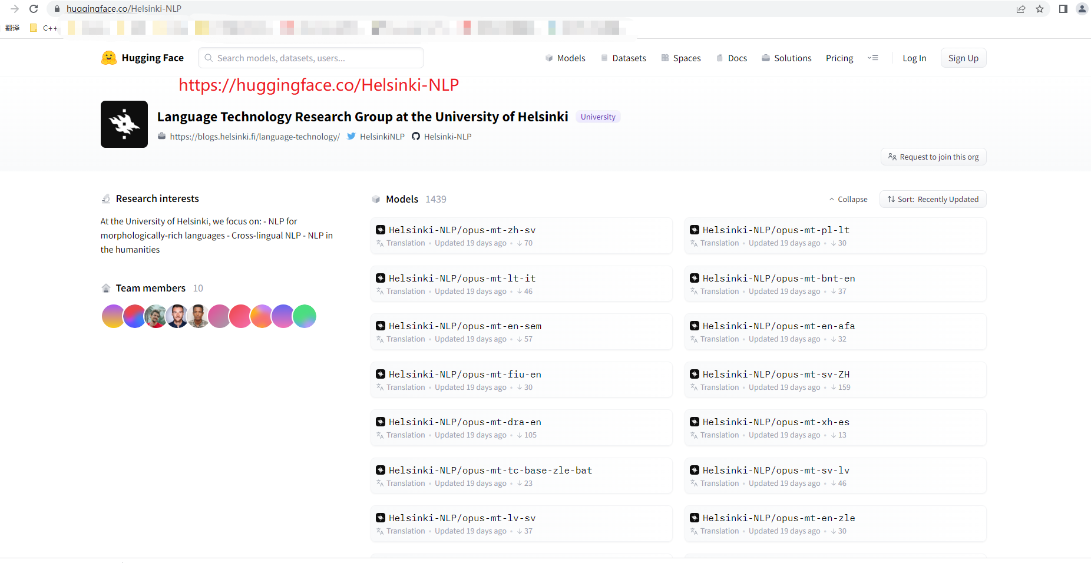Focus the search models, datasets, users field
Screen dimensions: 1091x563
click(x=311, y=58)
